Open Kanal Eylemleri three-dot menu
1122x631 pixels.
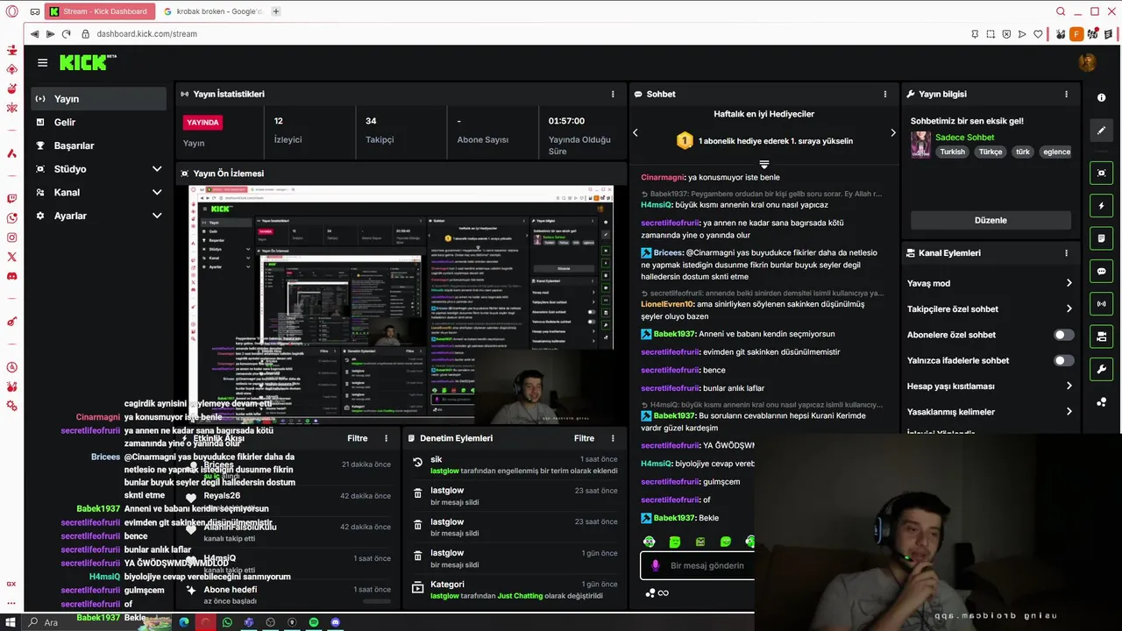pos(1066,252)
